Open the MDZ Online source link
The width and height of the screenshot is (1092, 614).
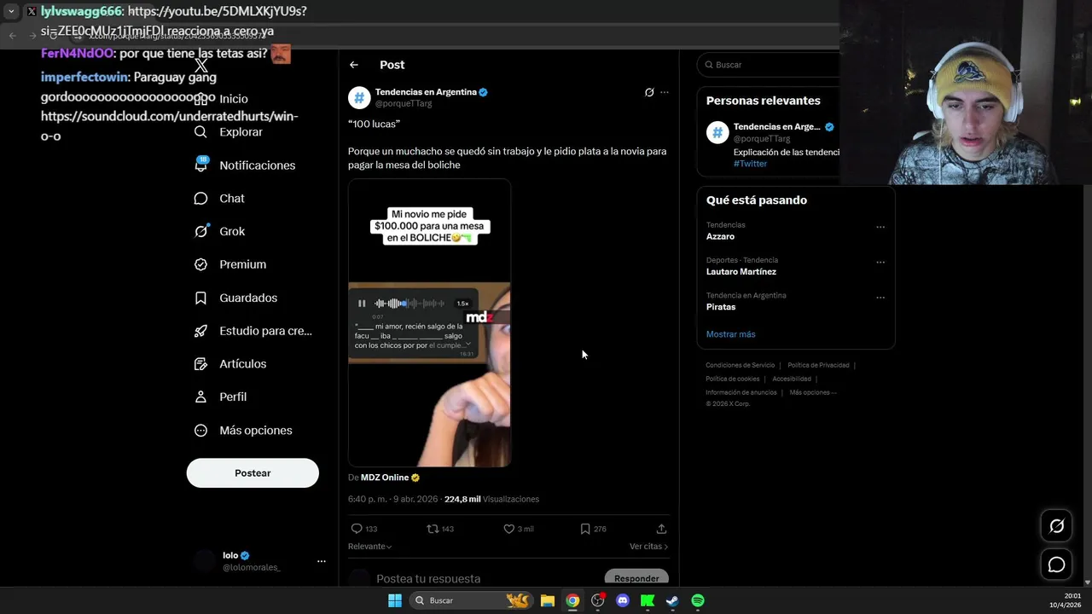pyautogui.click(x=385, y=478)
